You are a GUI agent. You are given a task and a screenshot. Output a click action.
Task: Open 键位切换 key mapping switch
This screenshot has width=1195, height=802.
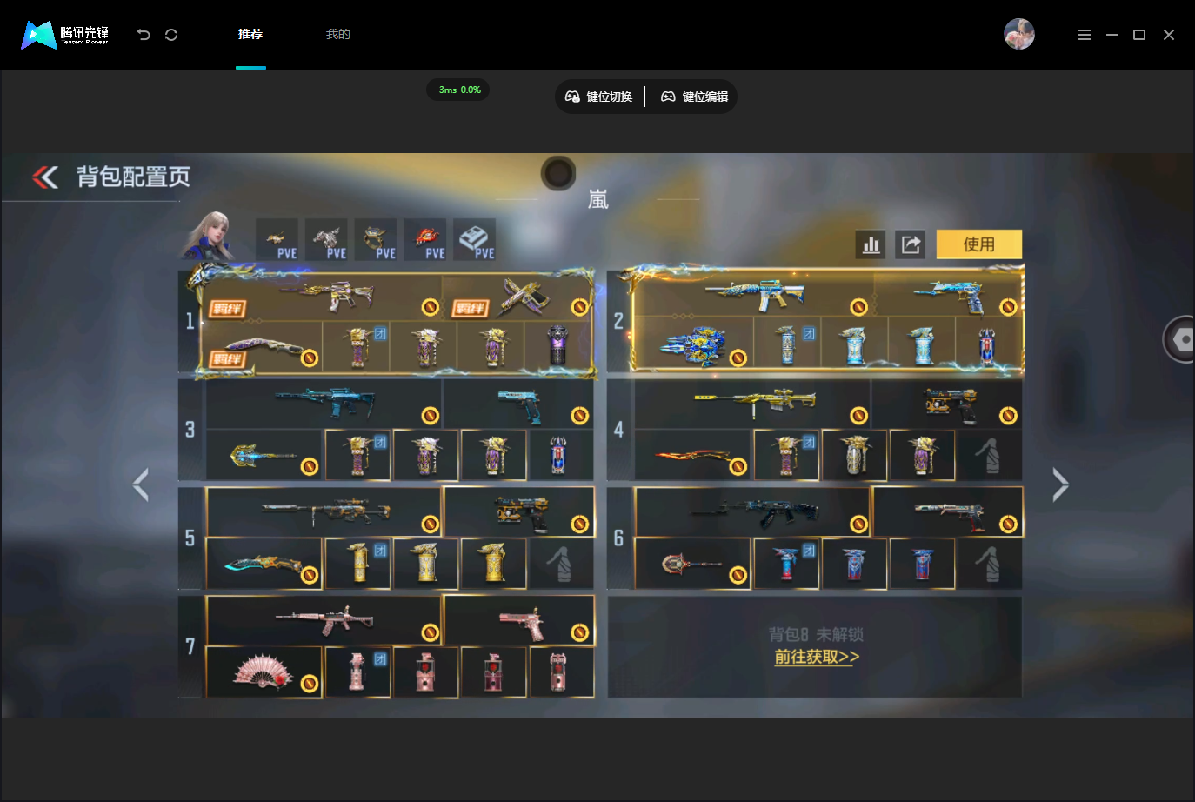pyautogui.click(x=599, y=97)
